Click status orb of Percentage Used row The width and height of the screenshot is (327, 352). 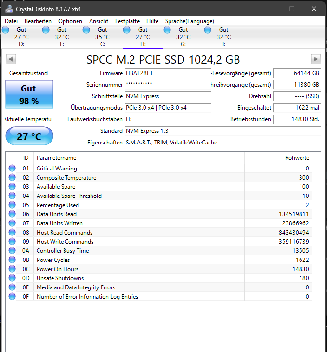click(x=12, y=205)
